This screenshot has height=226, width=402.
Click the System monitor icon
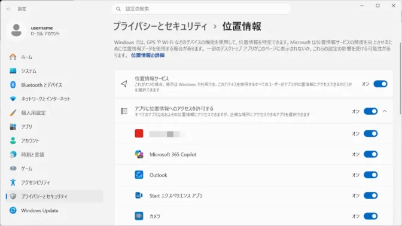click(x=13, y=71)
